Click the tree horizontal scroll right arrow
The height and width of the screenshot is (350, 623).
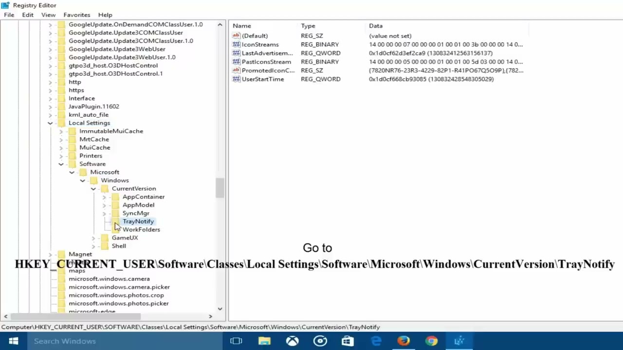point(210,316)
